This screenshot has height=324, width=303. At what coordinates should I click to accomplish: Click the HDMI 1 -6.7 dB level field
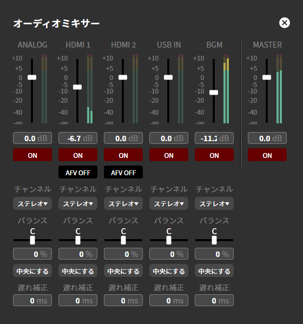(78, 138)
